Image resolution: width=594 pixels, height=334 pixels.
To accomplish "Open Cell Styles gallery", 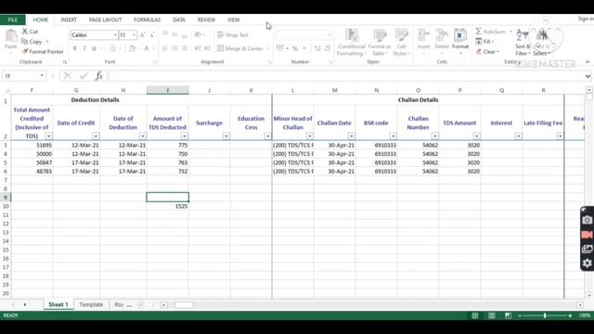I will [401, 43].
